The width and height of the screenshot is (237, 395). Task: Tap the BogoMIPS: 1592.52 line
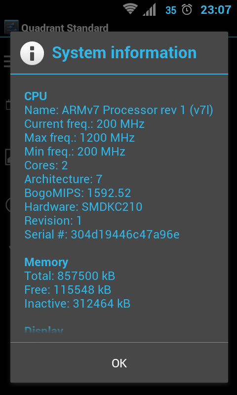78,193
